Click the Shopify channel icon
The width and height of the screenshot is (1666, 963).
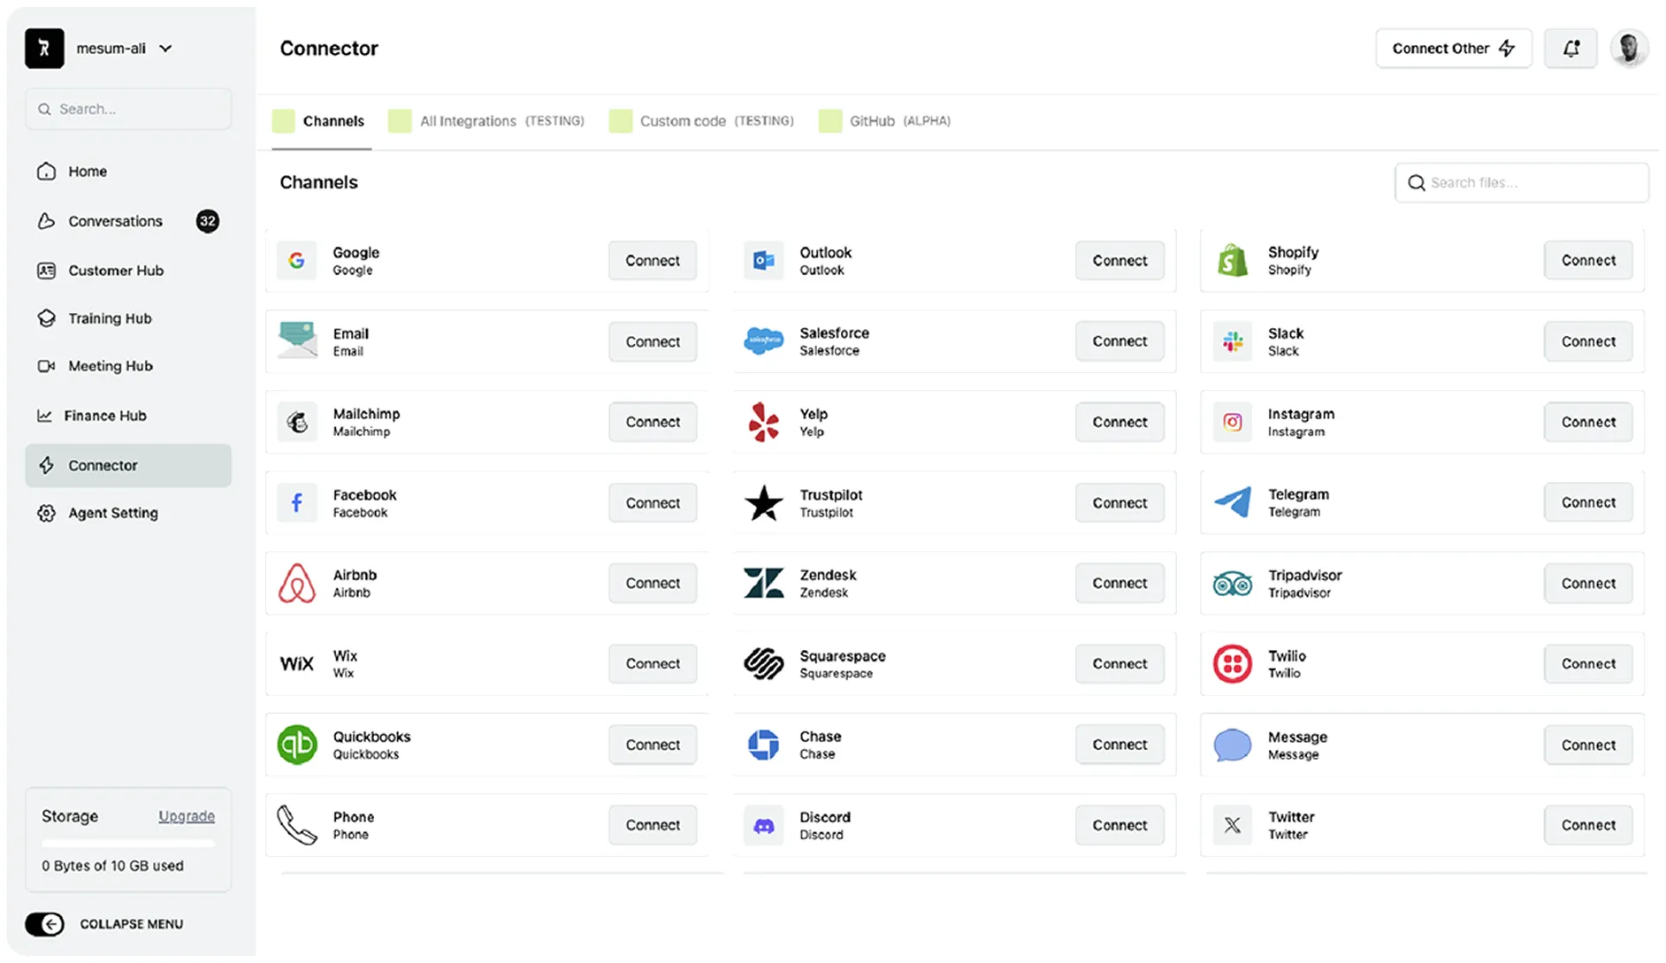coord(1233,260)
